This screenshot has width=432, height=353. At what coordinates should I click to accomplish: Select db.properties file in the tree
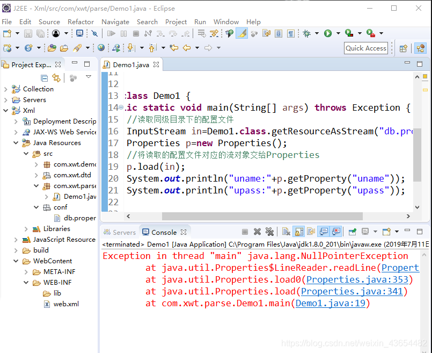(75, 218)
